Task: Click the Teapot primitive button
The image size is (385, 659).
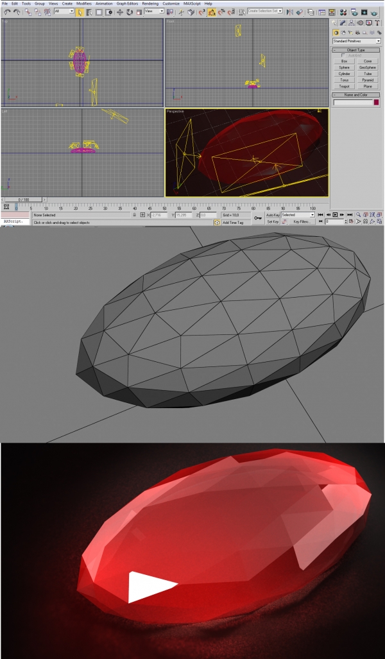Action: point(344,87)
